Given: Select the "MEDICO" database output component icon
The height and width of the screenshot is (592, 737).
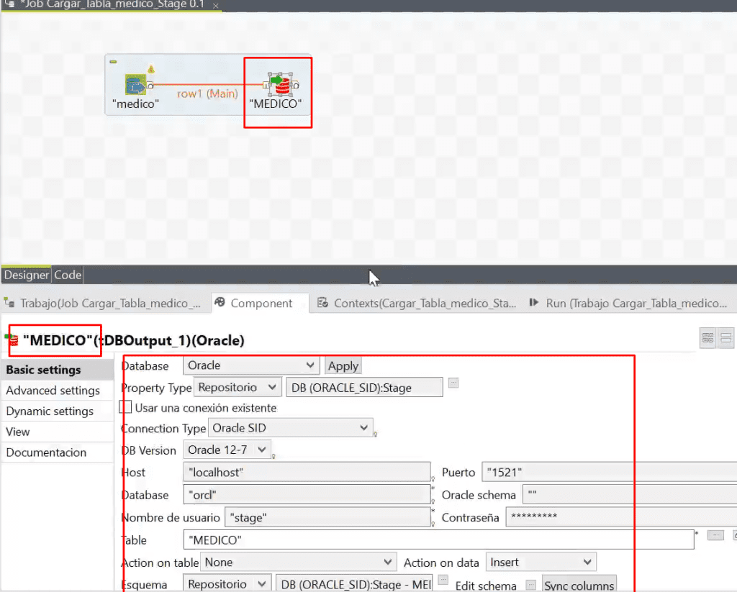Looking at the screenshot, I should pos(281,85).
